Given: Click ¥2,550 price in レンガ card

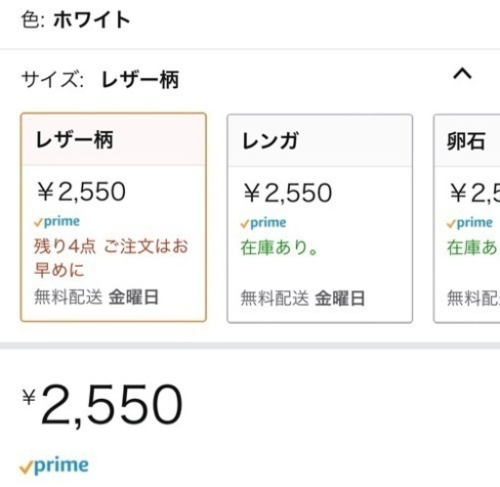Looking at the screenshot, I should coord(288,193).
